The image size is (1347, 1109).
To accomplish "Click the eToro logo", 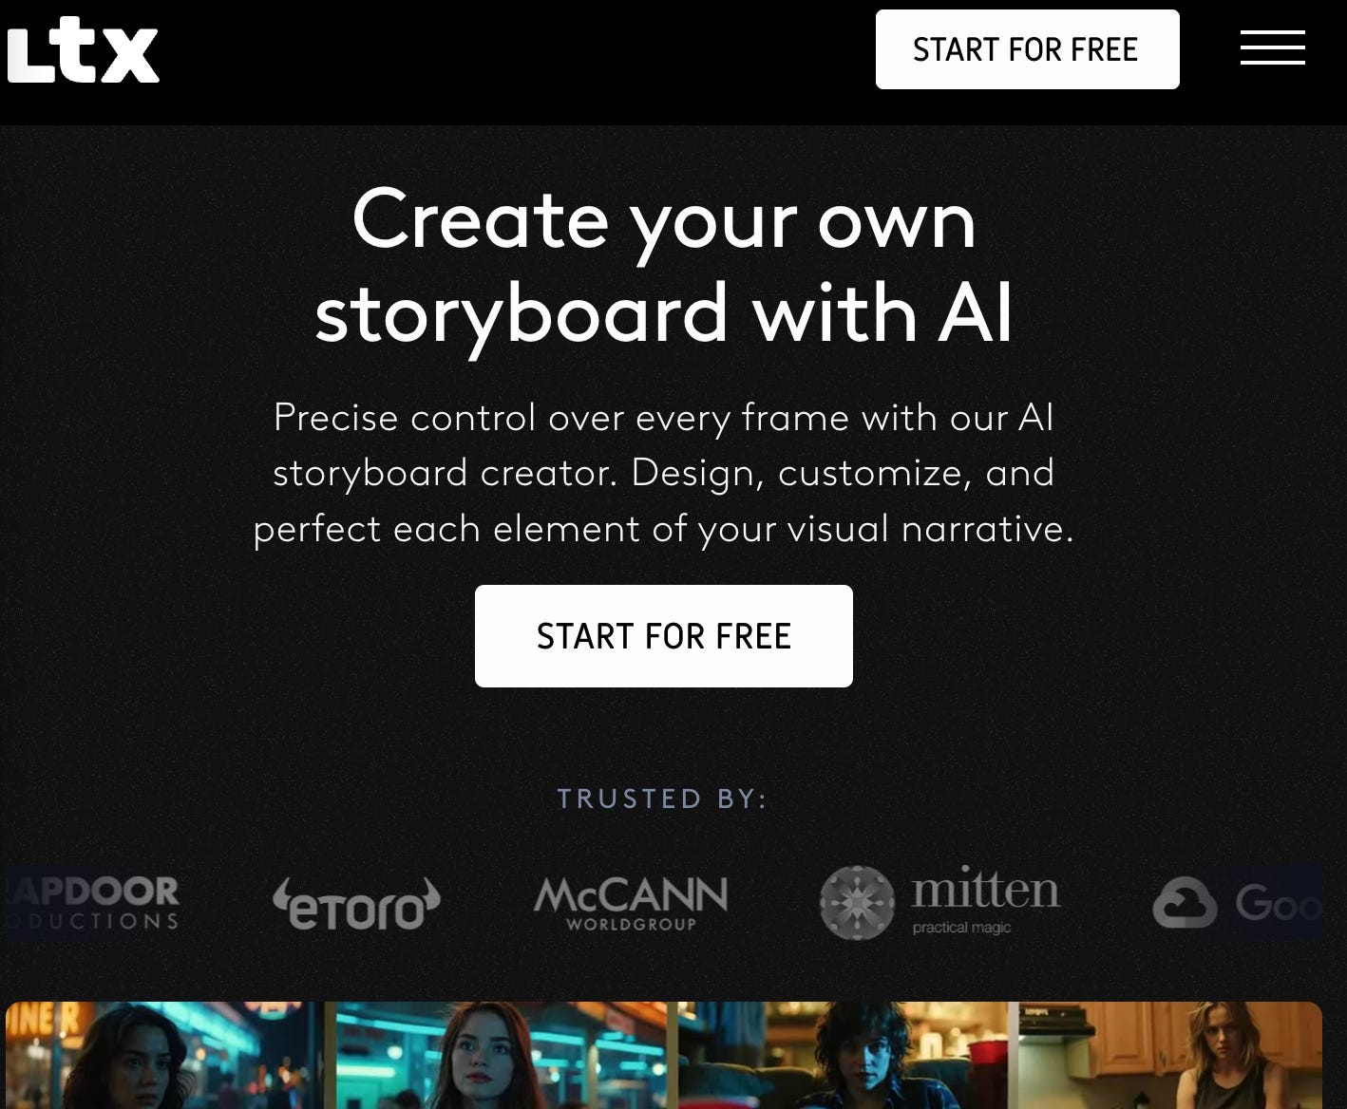I will coord(356,903).
